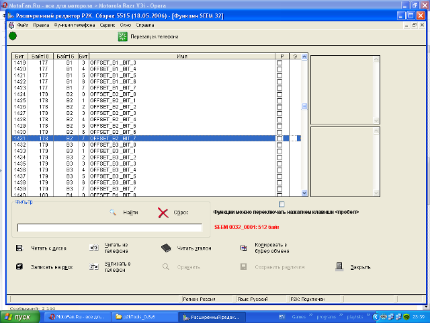Click bit number 1425 cell
The image size is (430, 323).
pos(19,100)
